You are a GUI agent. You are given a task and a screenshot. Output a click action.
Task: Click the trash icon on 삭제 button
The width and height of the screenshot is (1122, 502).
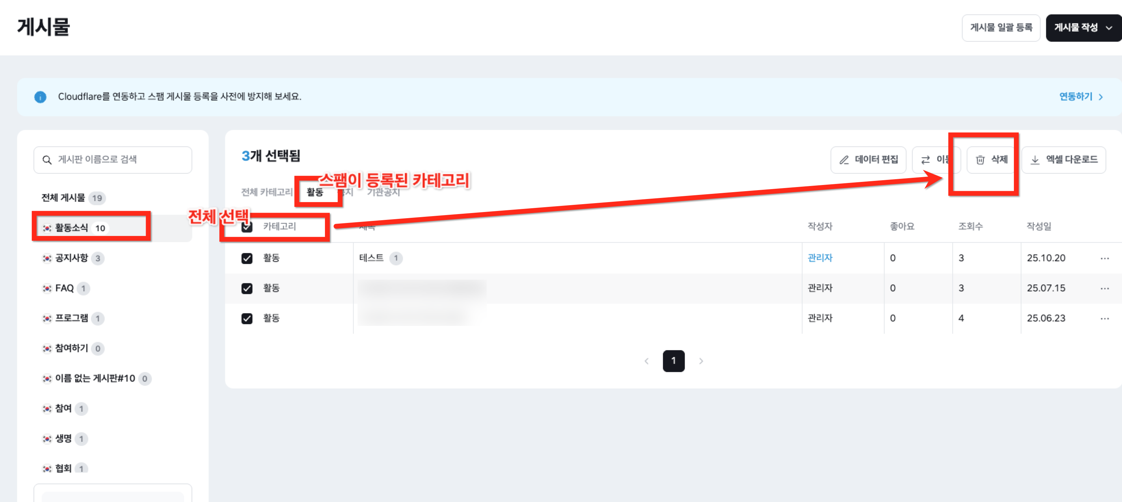pos(980,160)
